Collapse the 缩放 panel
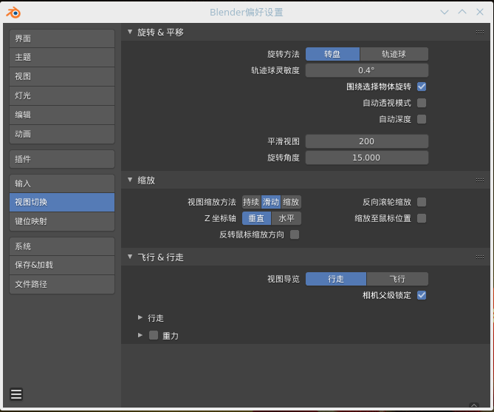Screen dimensions: 494x412 coord(130,180)
